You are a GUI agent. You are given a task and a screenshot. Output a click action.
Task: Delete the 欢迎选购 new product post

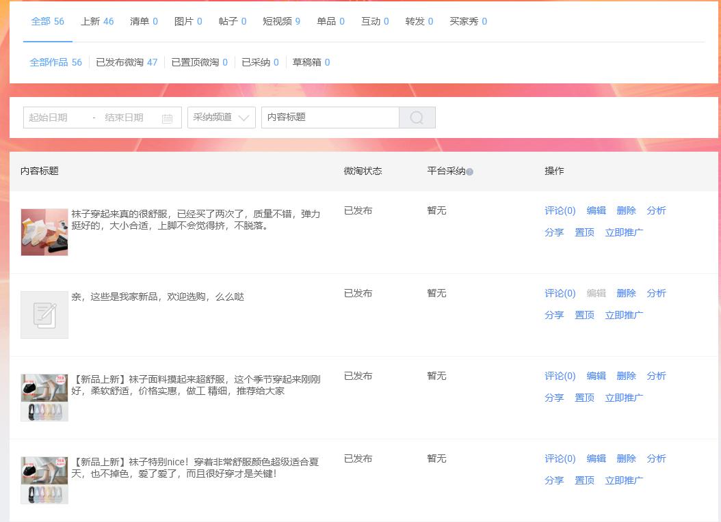(x=626, y=293)
